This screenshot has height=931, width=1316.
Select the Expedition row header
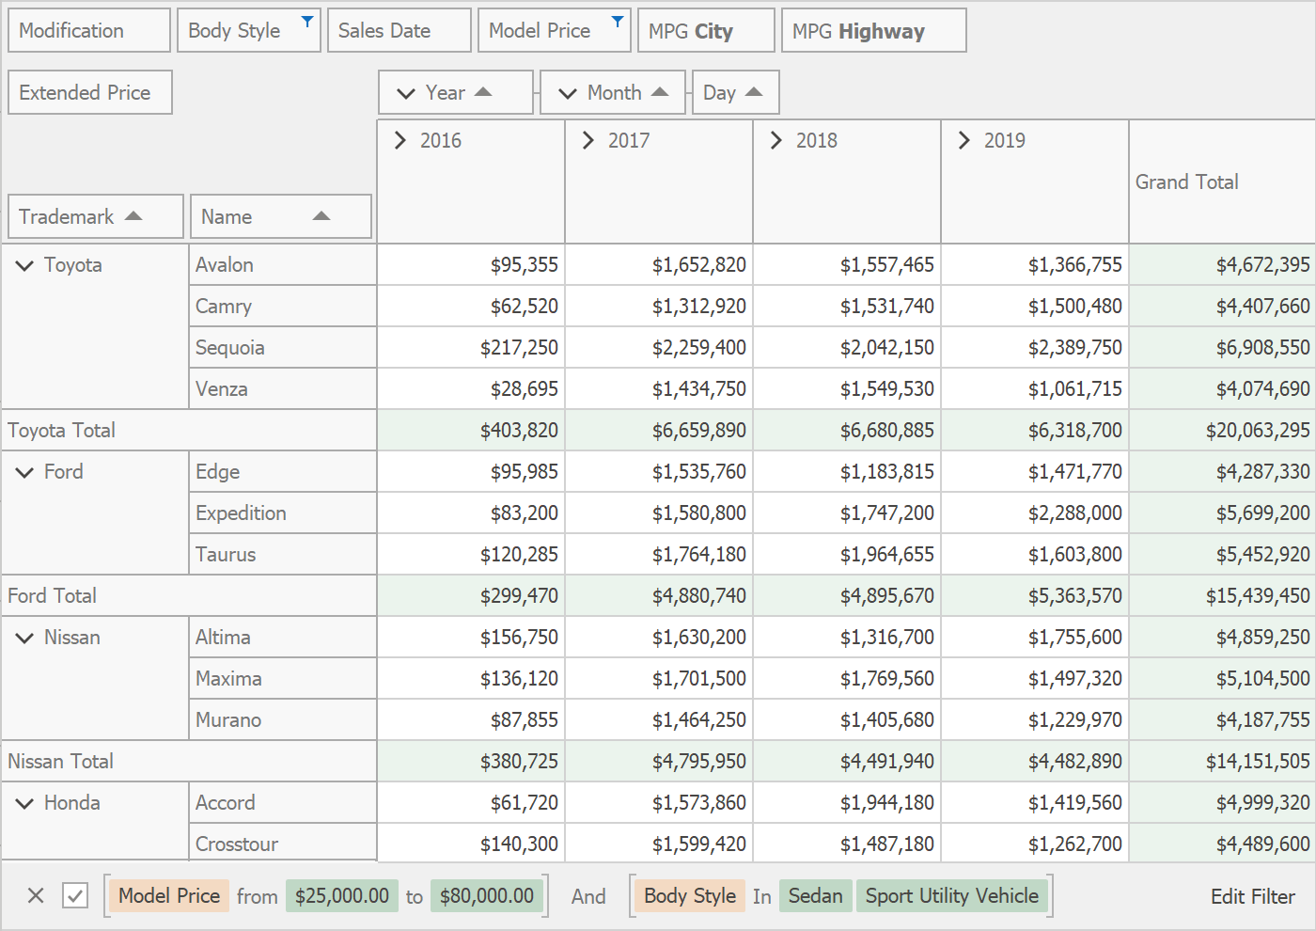[x=283, y=513]
